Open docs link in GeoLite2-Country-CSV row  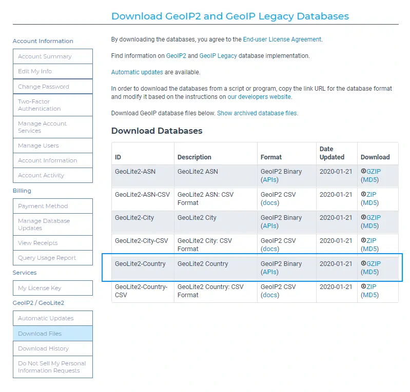point(270,295)
